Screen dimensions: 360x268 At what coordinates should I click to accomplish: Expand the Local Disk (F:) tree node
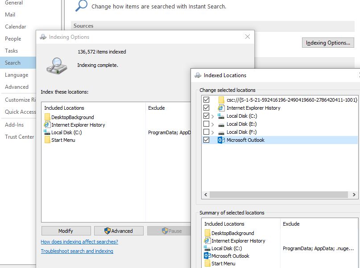point(213,132)
